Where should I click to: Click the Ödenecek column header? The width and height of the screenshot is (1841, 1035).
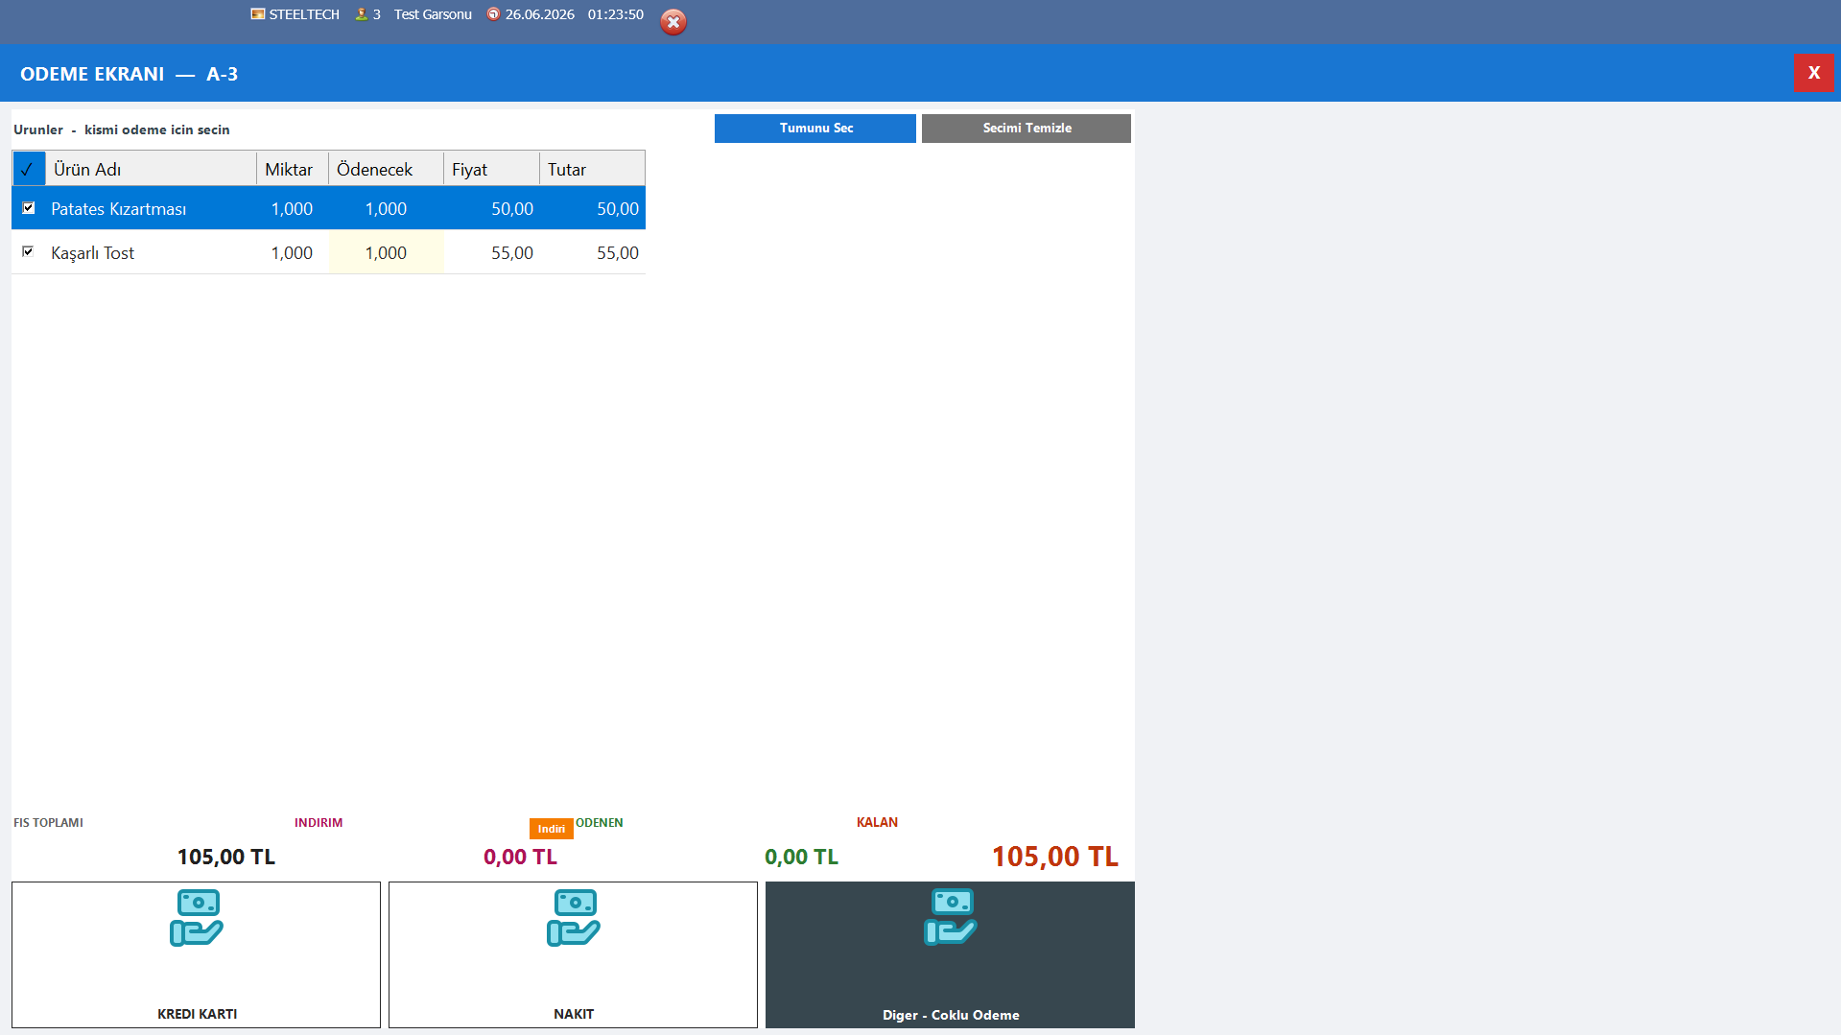click(386, 169)
